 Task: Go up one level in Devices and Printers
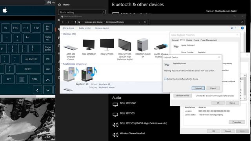[x=75, y=22]
